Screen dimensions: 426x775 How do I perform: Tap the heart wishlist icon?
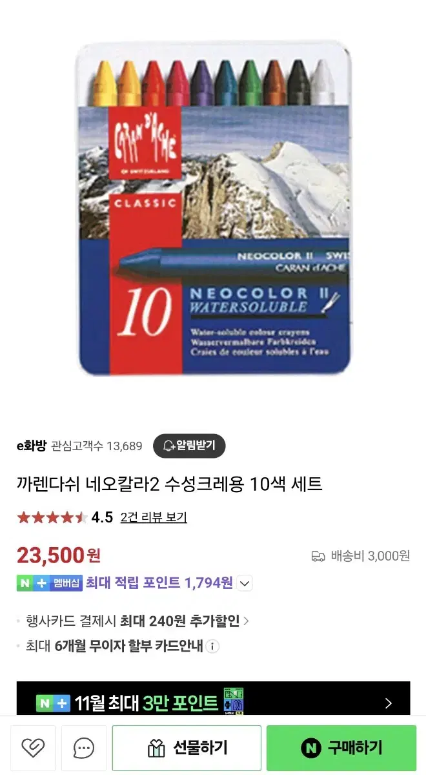pyautogui.click(x=33, y=748)
